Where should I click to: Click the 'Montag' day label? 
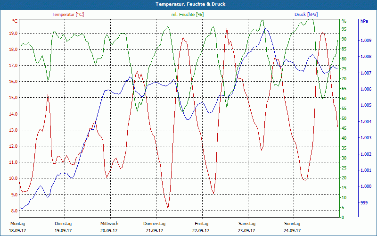[17, 224]
